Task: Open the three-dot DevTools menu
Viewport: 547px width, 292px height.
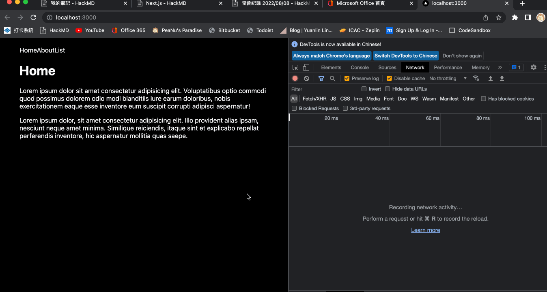Action: tap(545, 67)
